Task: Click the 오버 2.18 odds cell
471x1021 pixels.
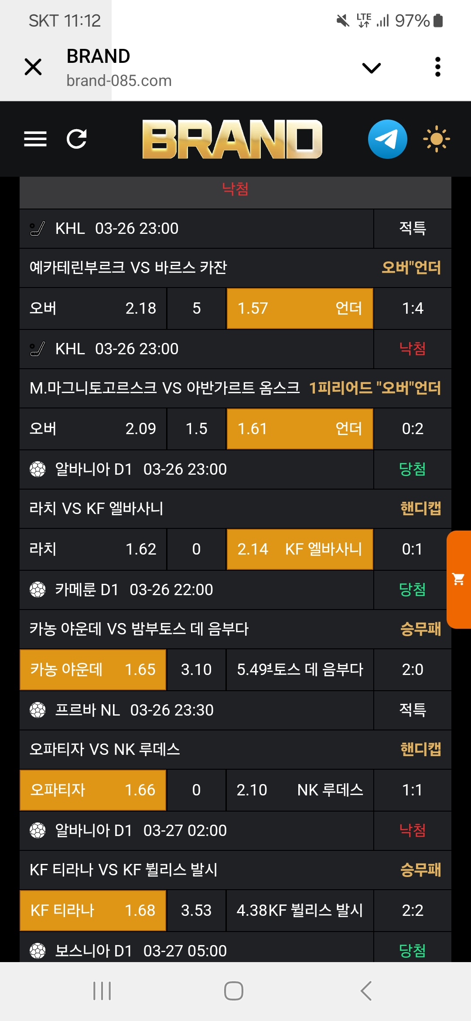Action: tap(93, 308)
